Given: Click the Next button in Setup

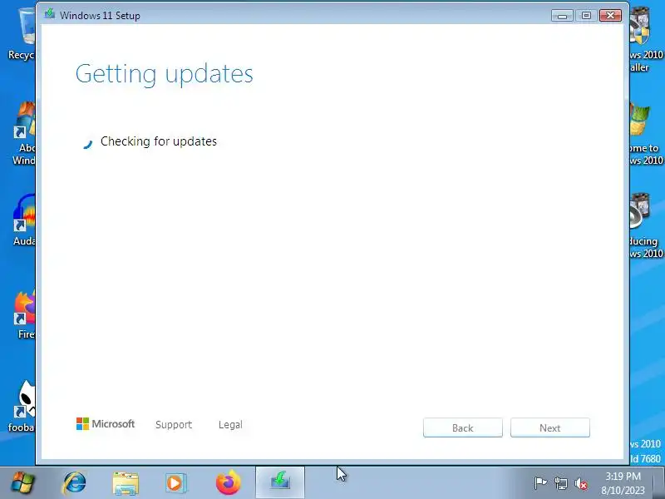Looking at the screenshot, I should coord(550,427).
